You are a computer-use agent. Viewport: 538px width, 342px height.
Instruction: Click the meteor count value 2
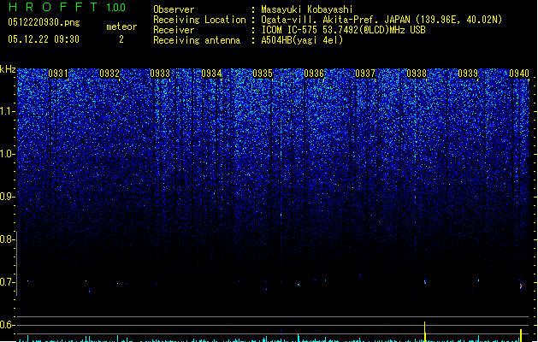click(121, 39)
